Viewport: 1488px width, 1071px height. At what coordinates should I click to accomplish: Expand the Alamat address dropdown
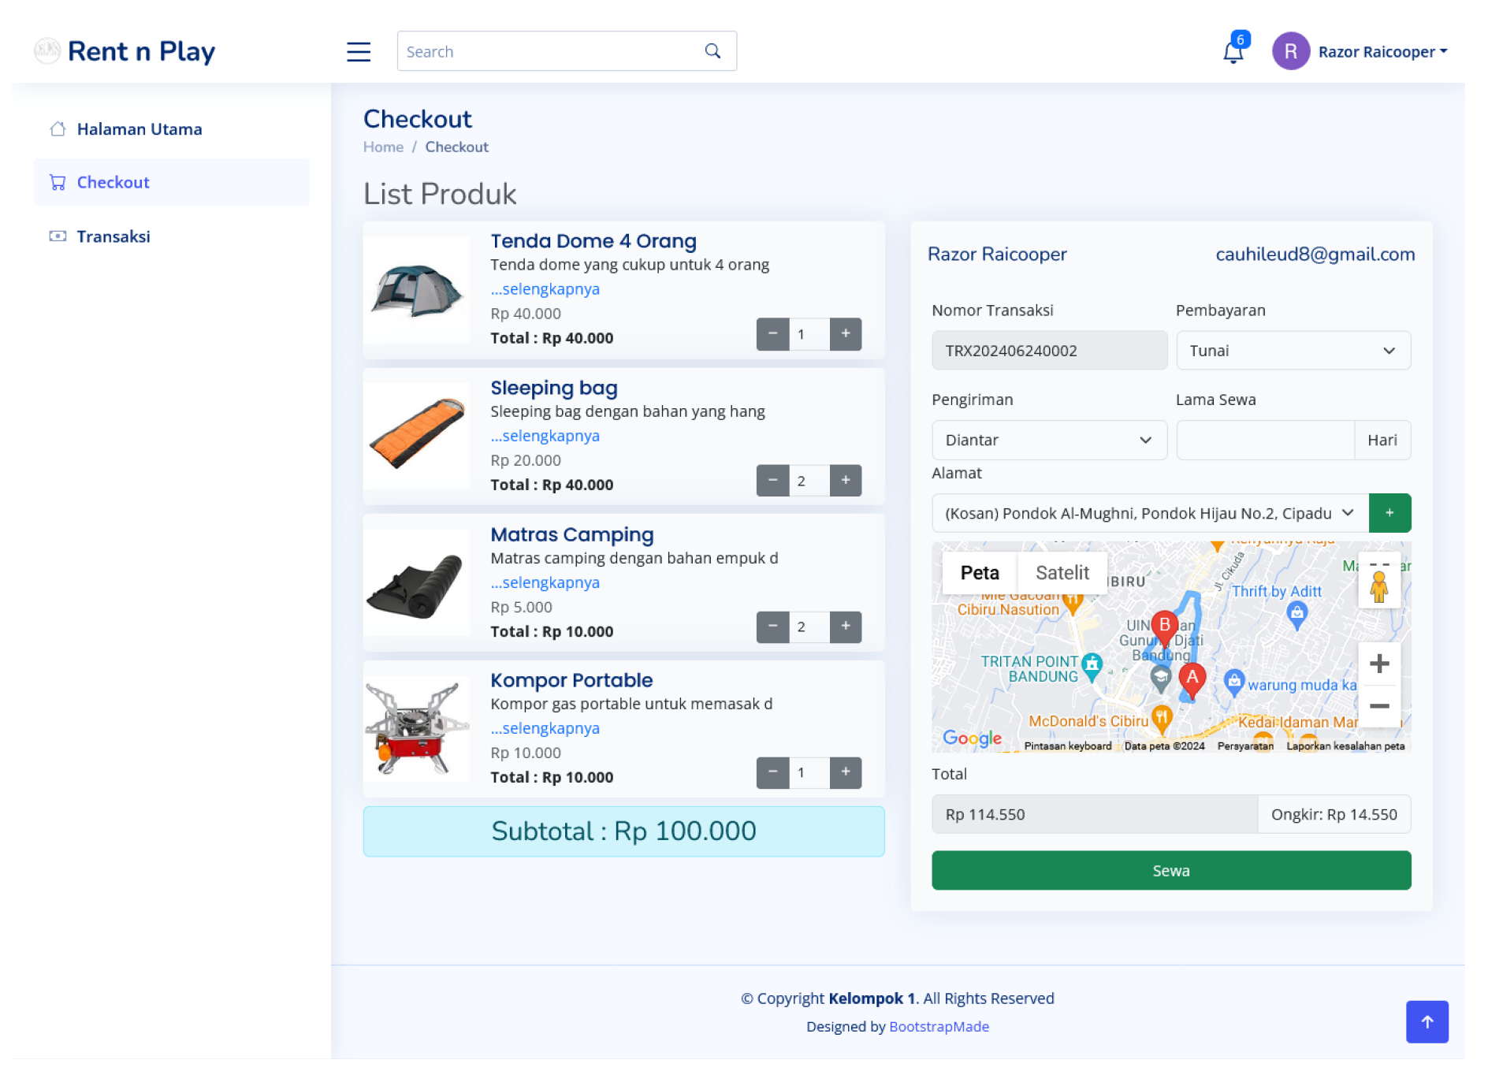[1149, 513]
